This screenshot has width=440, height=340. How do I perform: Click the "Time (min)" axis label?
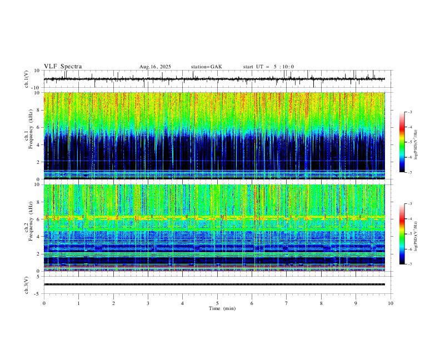222,308
